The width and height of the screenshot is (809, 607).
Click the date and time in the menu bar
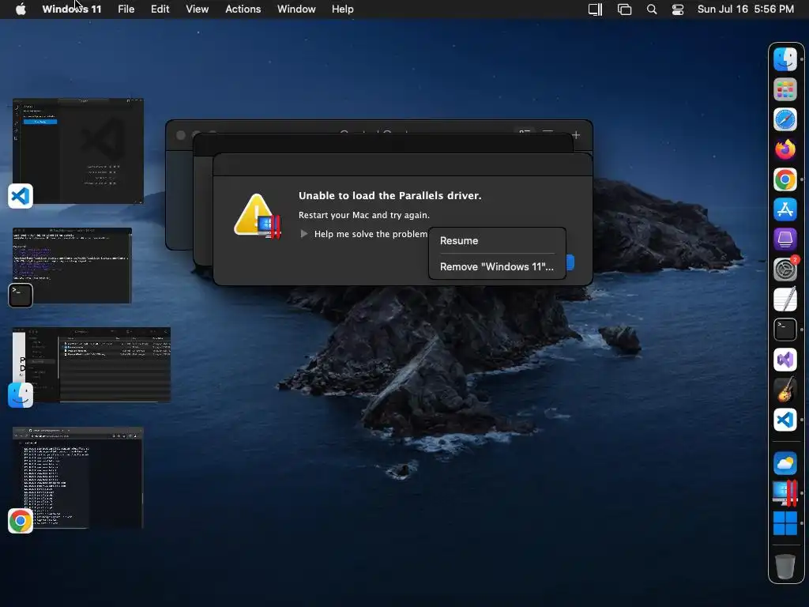click(746, 9)
